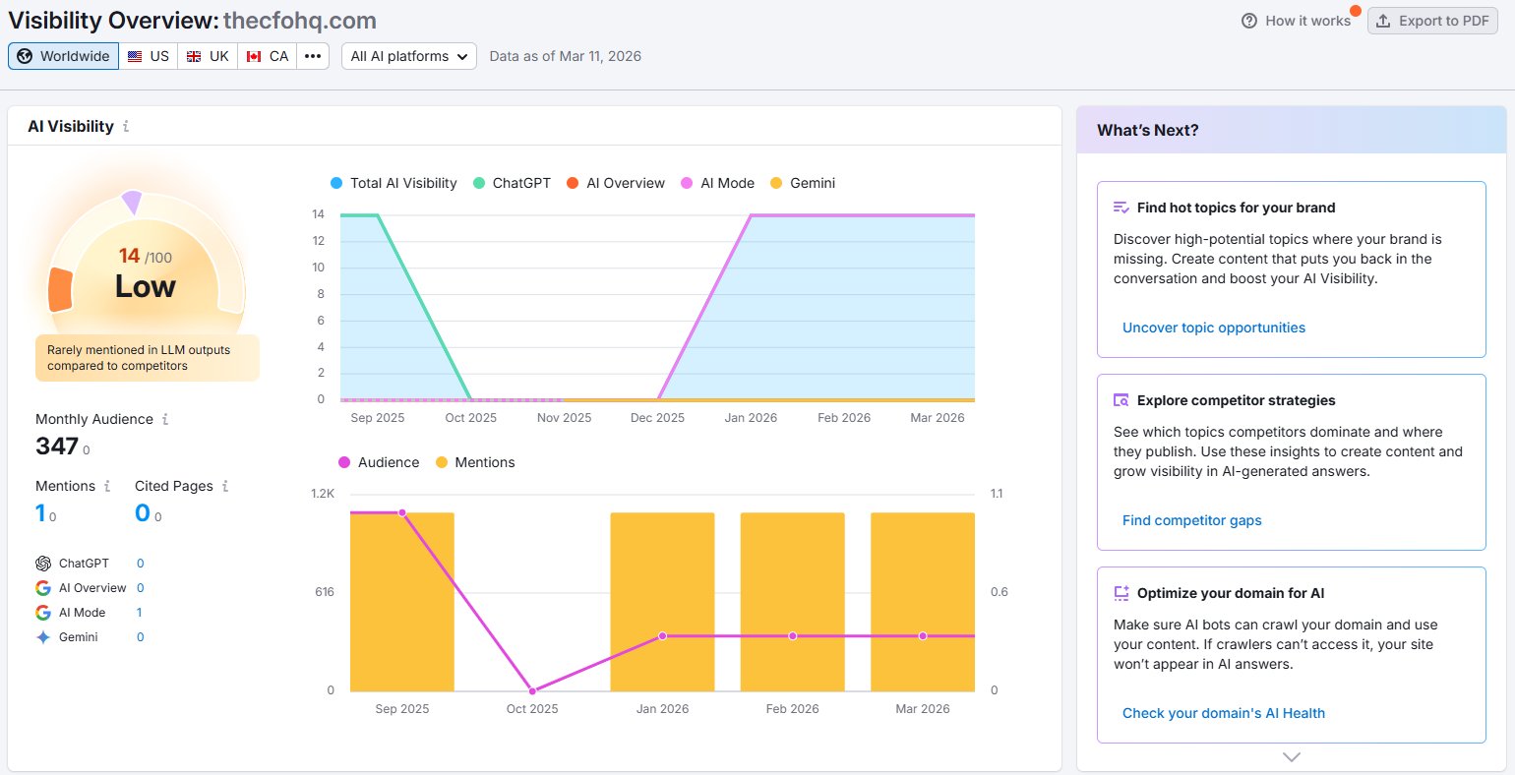Viewport: 1515px width, 775px height.
Task: Click the Mentions info icon
Action: [107, 486]
